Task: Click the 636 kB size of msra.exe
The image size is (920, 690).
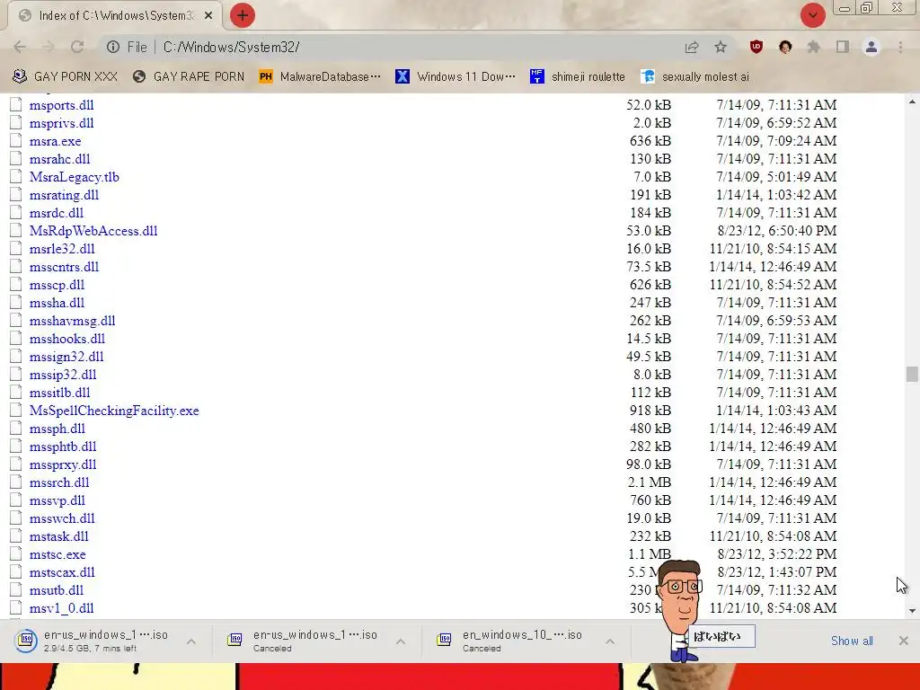Action: point(649,141)
